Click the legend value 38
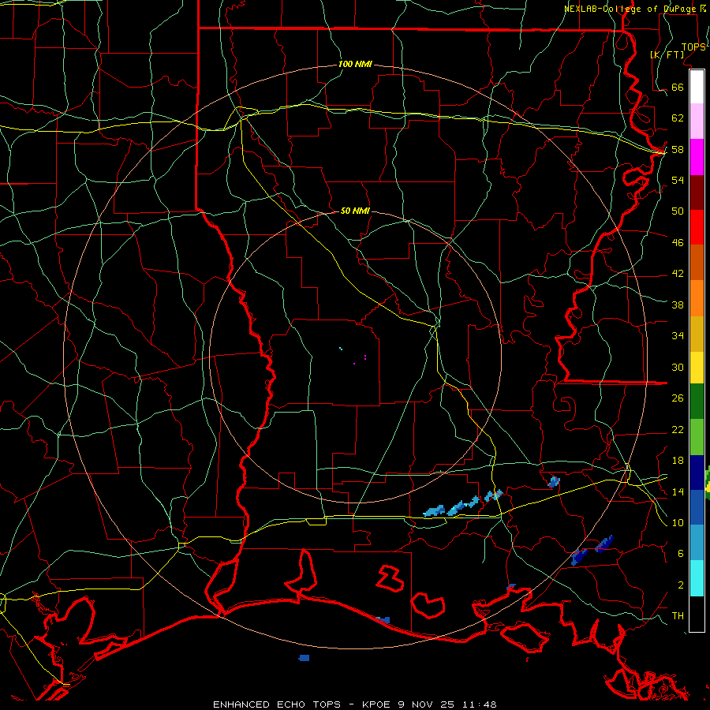 point(678,305)
